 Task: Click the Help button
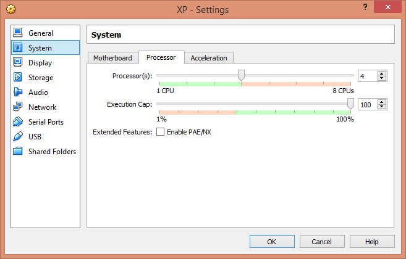point(372,242)
